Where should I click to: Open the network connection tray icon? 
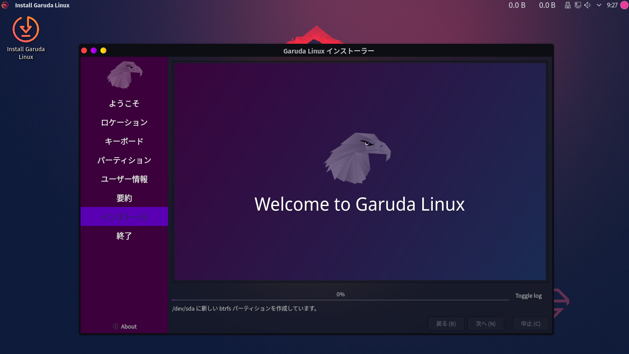click(x=577, y=5)
